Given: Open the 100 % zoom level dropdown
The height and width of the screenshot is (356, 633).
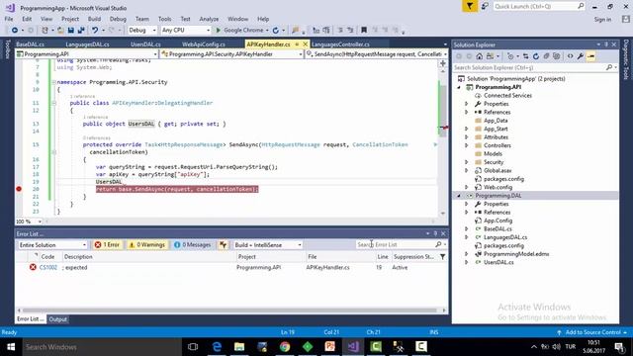Looking at the screenshot, I should click(29, 222).
